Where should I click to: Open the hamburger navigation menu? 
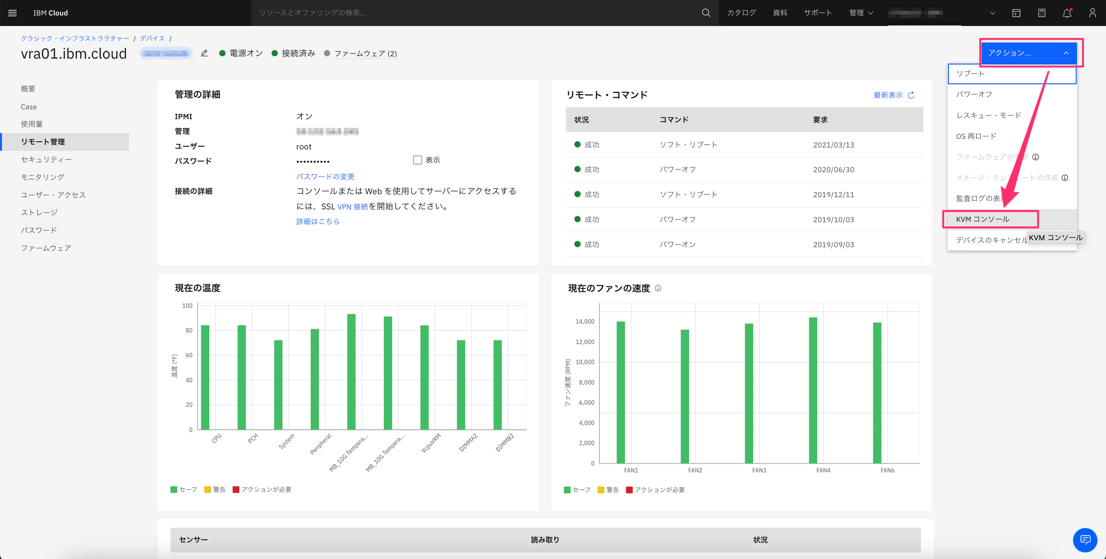pyautogui.click(x=13, y=13)
